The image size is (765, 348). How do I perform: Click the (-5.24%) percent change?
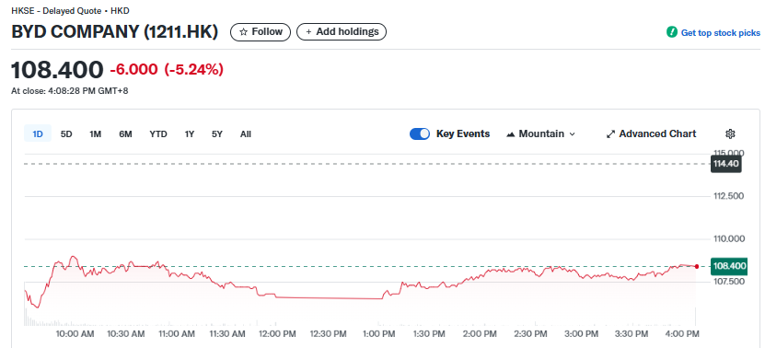pos(193,70)
